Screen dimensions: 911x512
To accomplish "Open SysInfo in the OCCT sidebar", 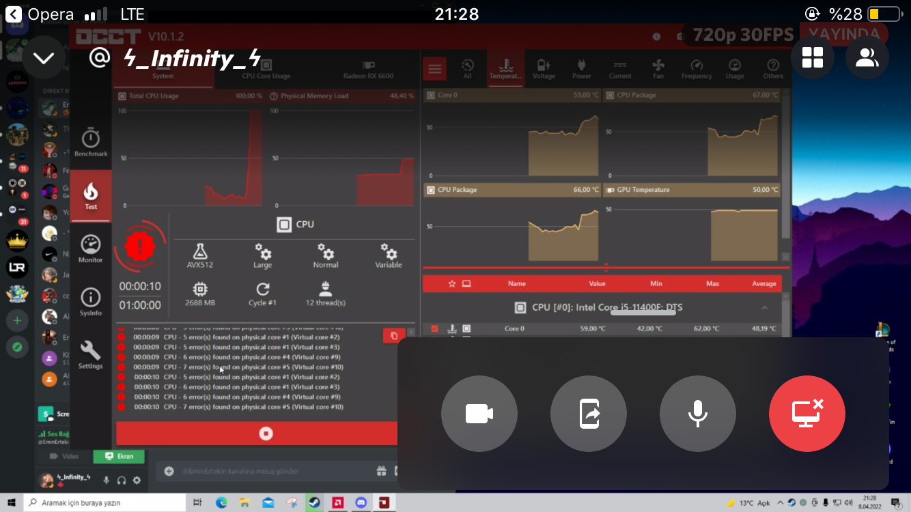I will (x=91, y=301).
